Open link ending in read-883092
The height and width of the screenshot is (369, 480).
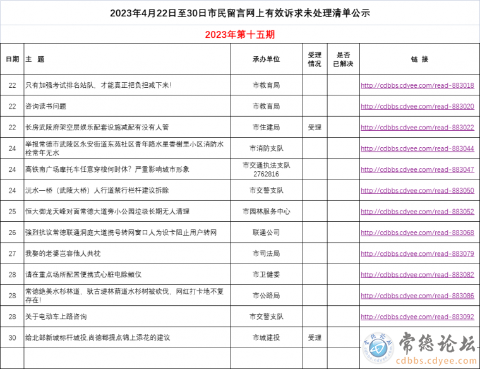point(417,317)
